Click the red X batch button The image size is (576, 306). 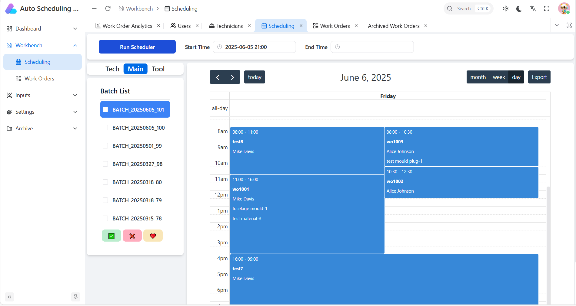click(x=132, y=236)
